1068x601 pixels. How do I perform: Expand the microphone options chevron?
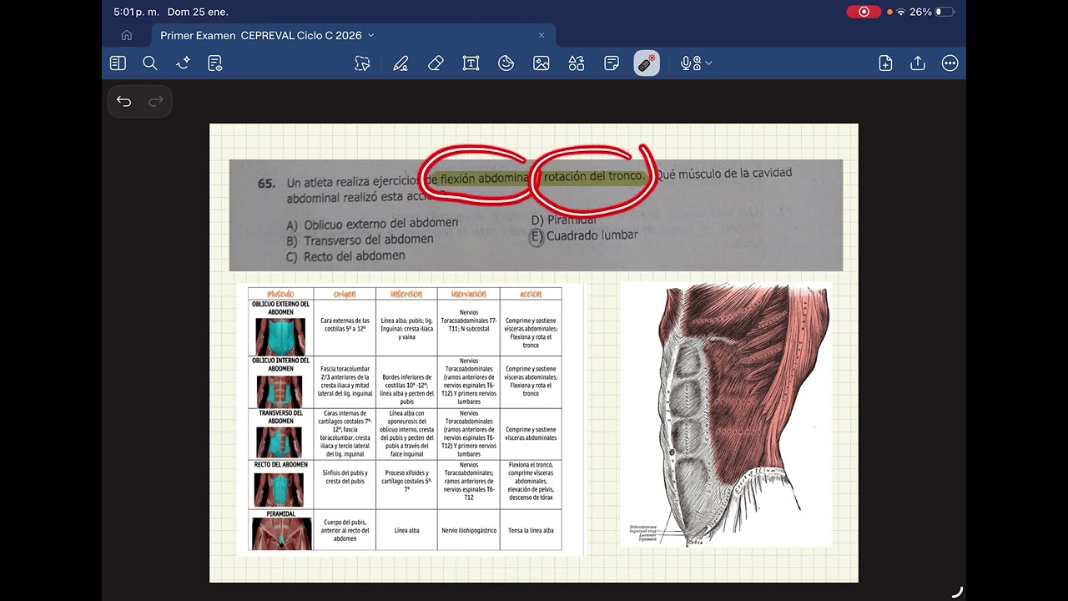coord(708,63)
